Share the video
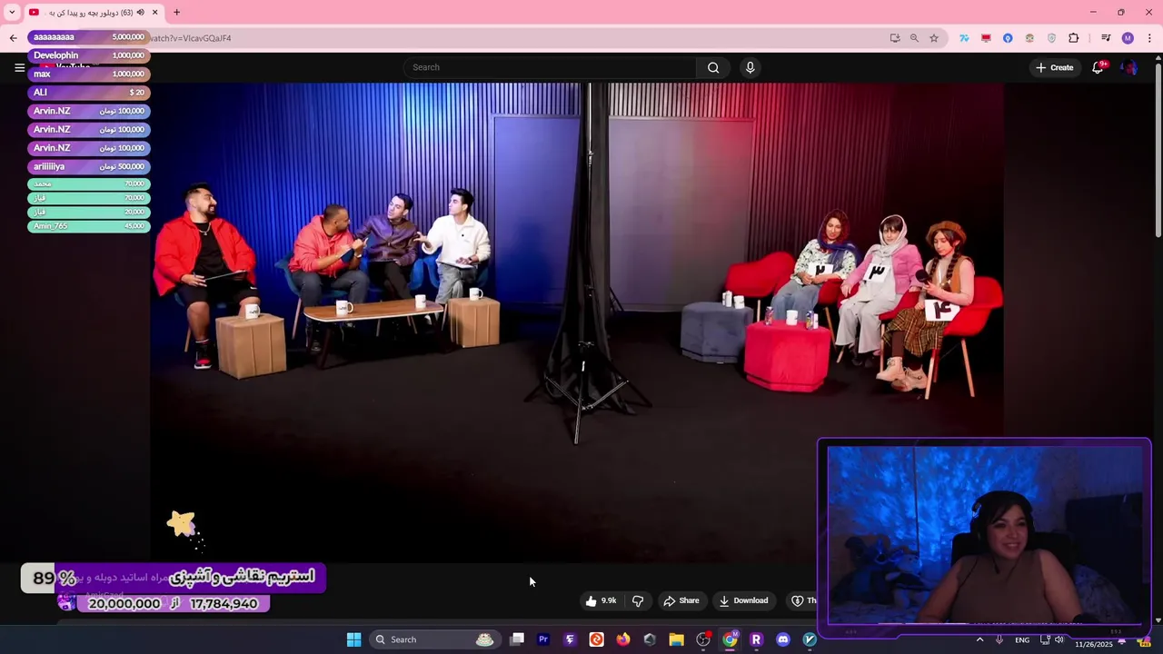1163x654 pixels. point(681,600)
